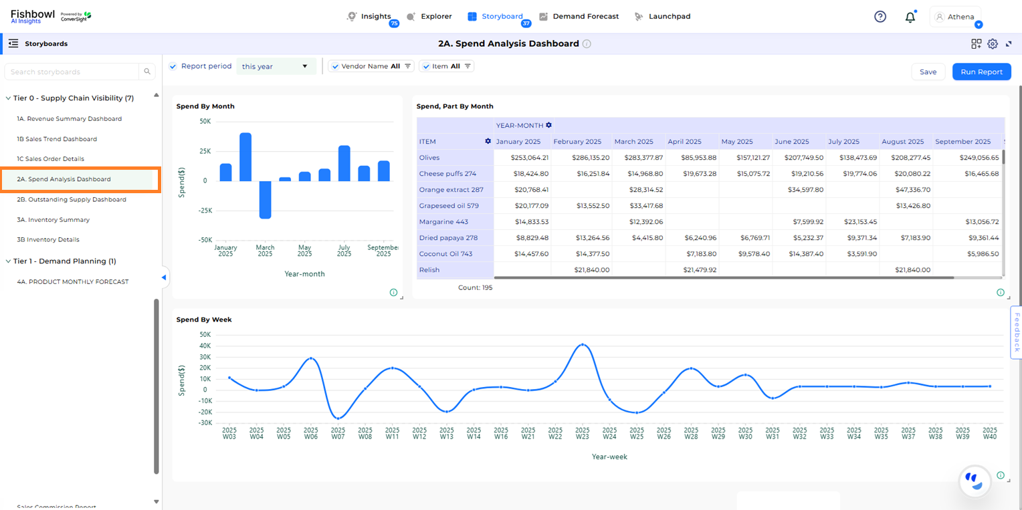Collapse Tier 0 - Supply Chain Visibility group
This screenshot has height=510, width=1022.
click(8, 98)
